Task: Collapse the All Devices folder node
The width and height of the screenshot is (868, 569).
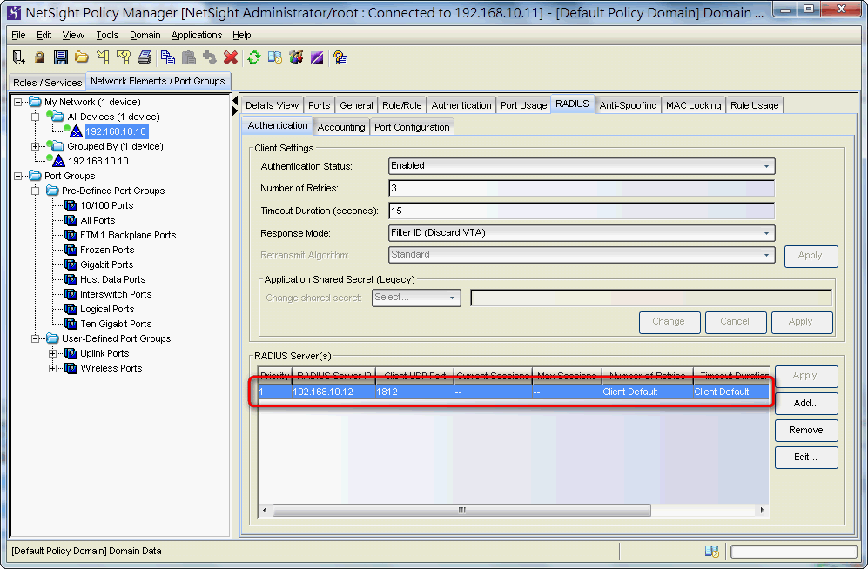Action: click(x=36, y=117)
